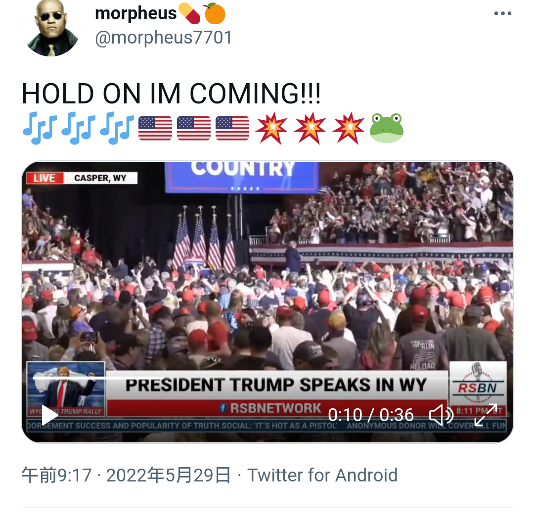Image resolution: width=534 pixels, height=526 pixels.
Task: Click the first music notes emoji
Action: pyautogui.click(x=40, y=128)
